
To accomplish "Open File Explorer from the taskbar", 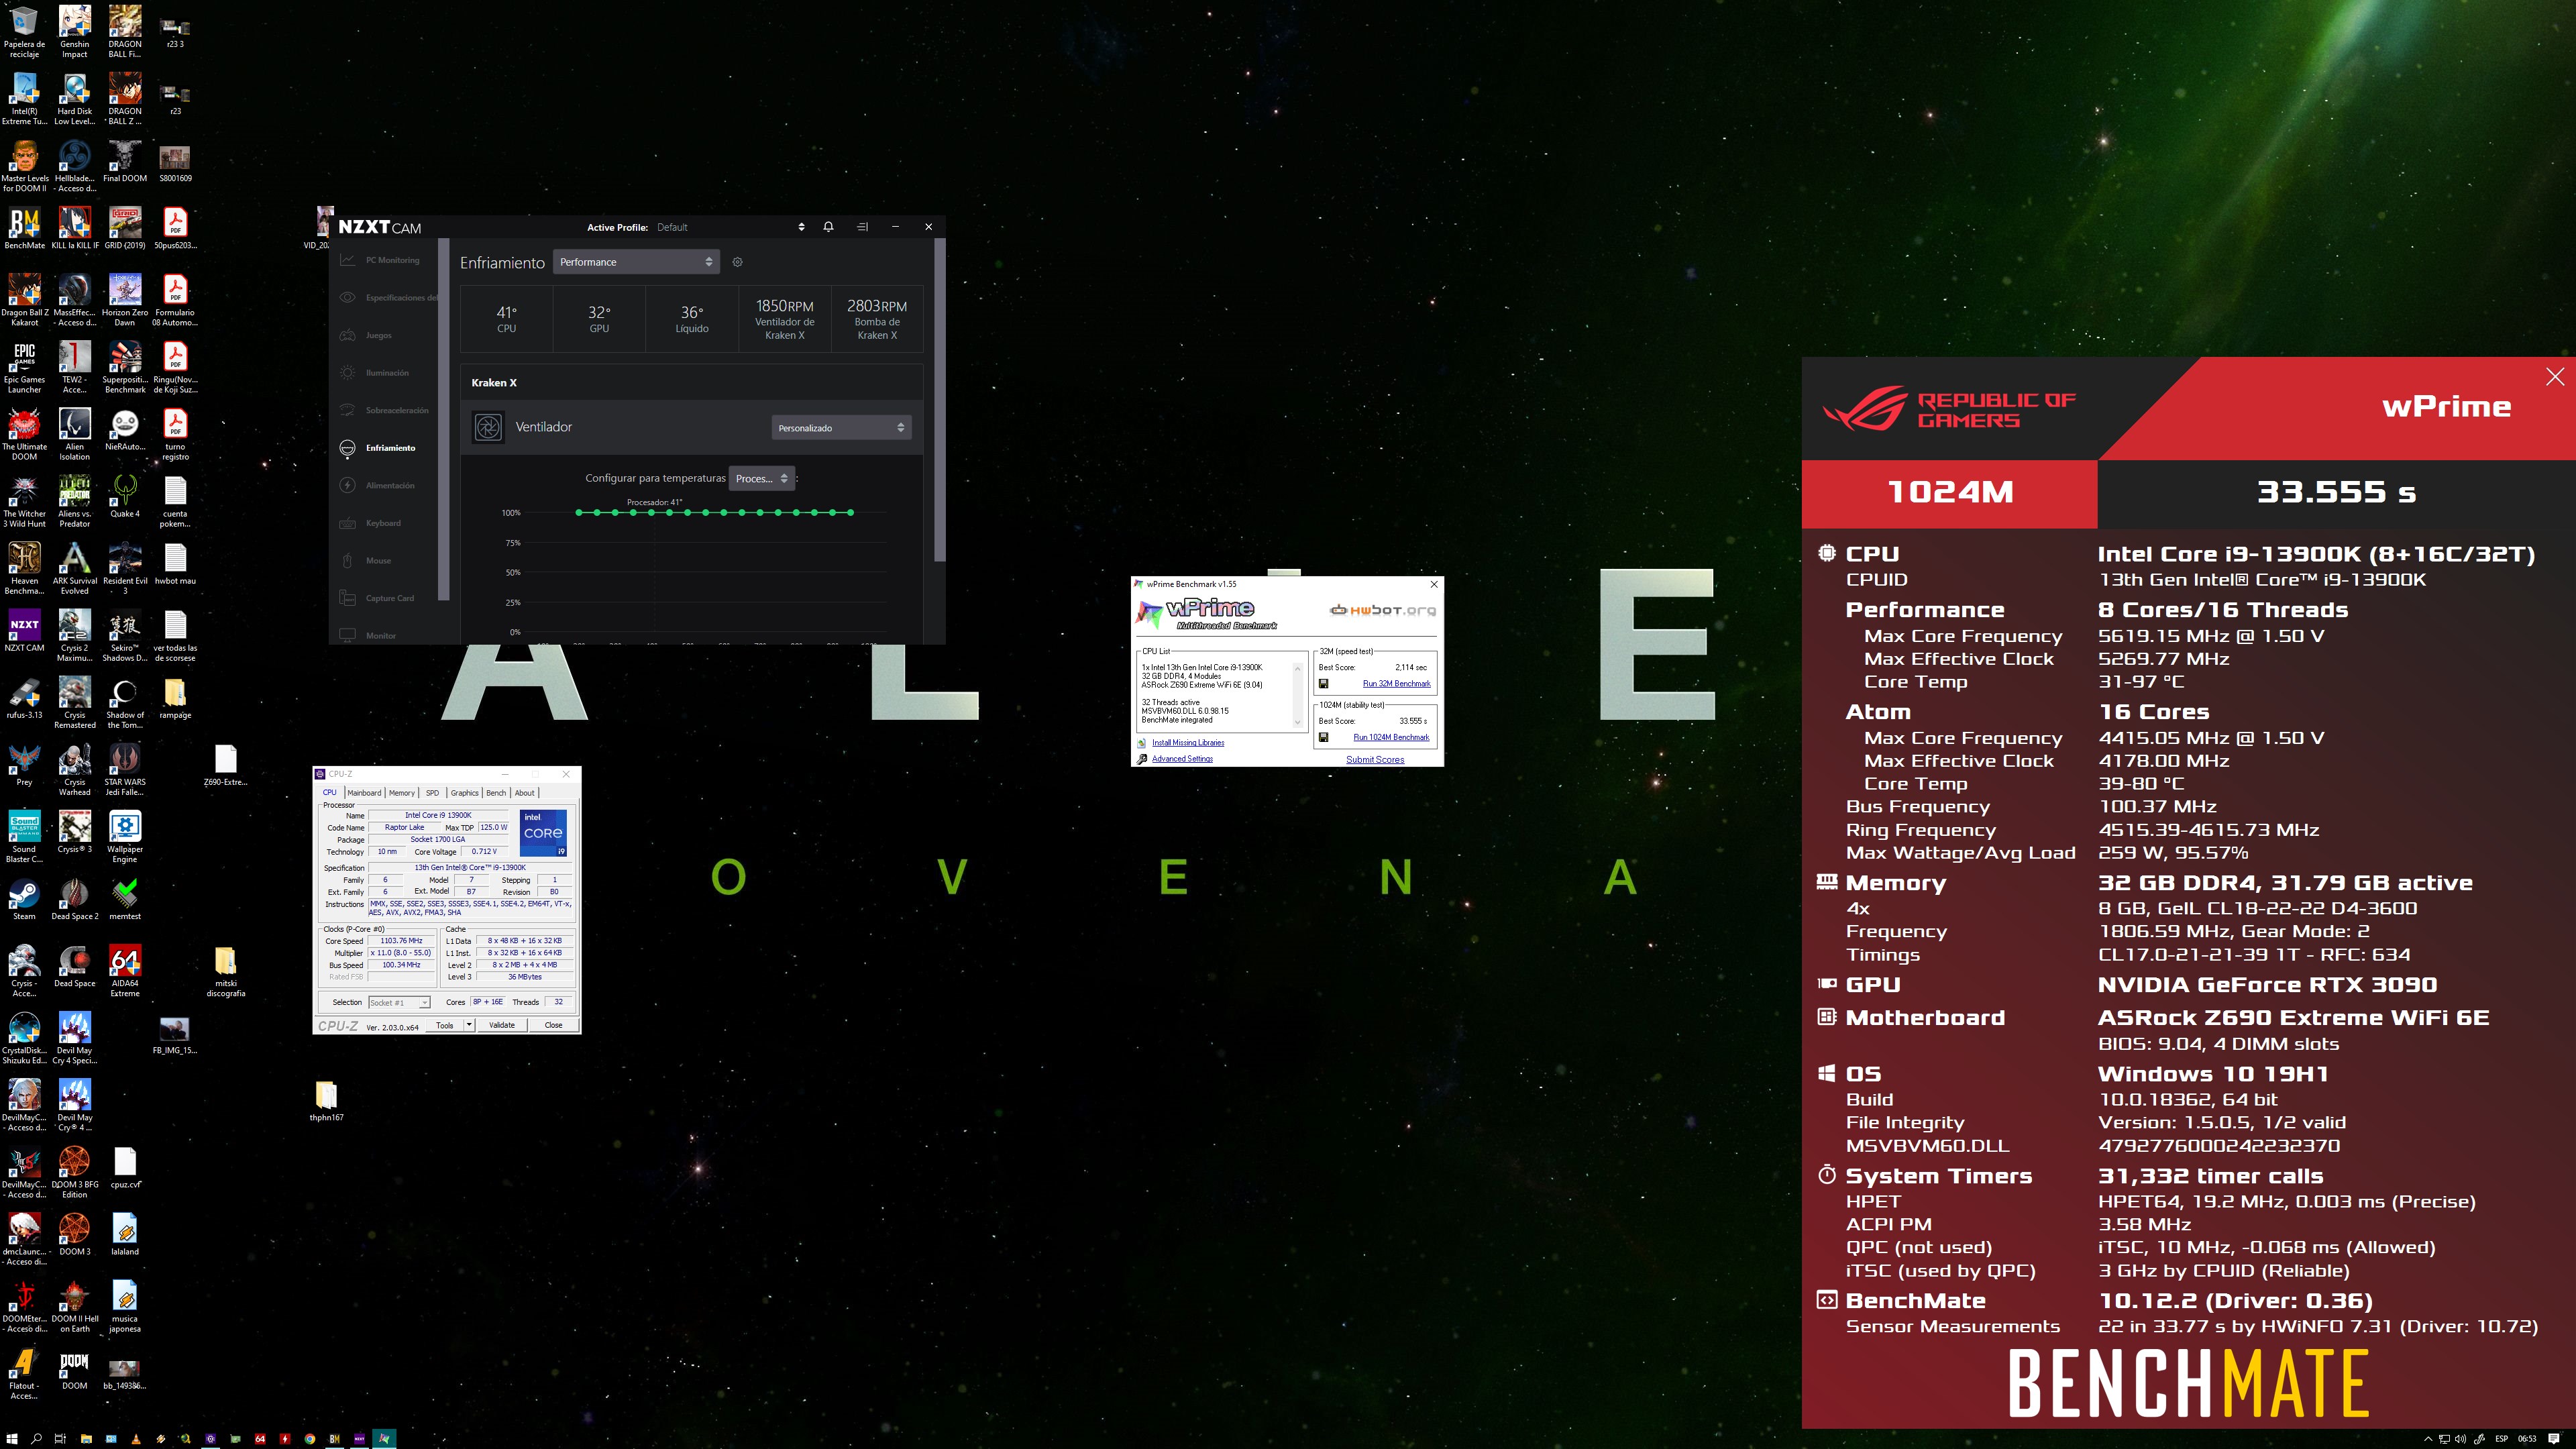I will [x=85, y=1439].
